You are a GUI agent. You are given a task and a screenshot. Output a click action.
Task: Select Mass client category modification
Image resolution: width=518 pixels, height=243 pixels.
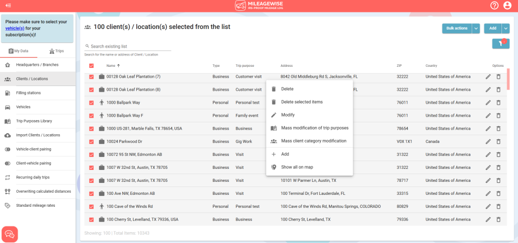309,141
